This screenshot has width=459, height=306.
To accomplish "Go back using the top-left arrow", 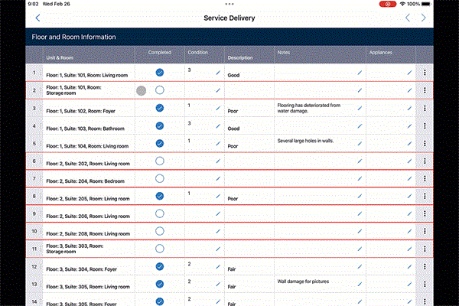I will (37, 18).
